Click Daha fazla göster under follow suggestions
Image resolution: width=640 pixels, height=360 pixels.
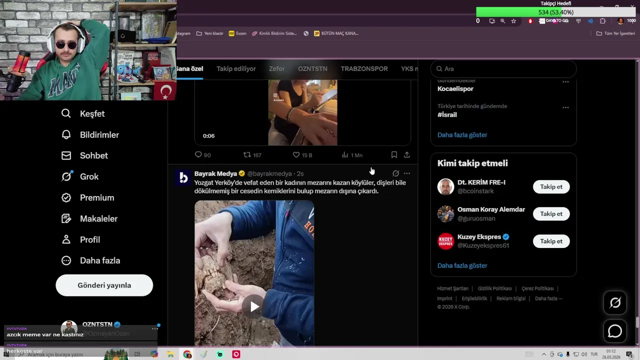[462, 265]
